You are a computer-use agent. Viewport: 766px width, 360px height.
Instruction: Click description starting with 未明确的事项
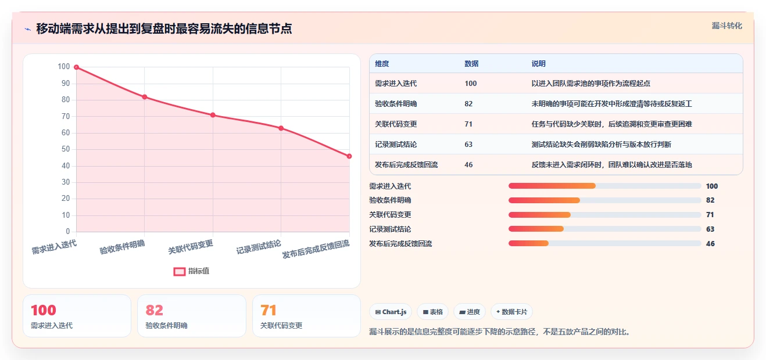click(x=612, y=104)
